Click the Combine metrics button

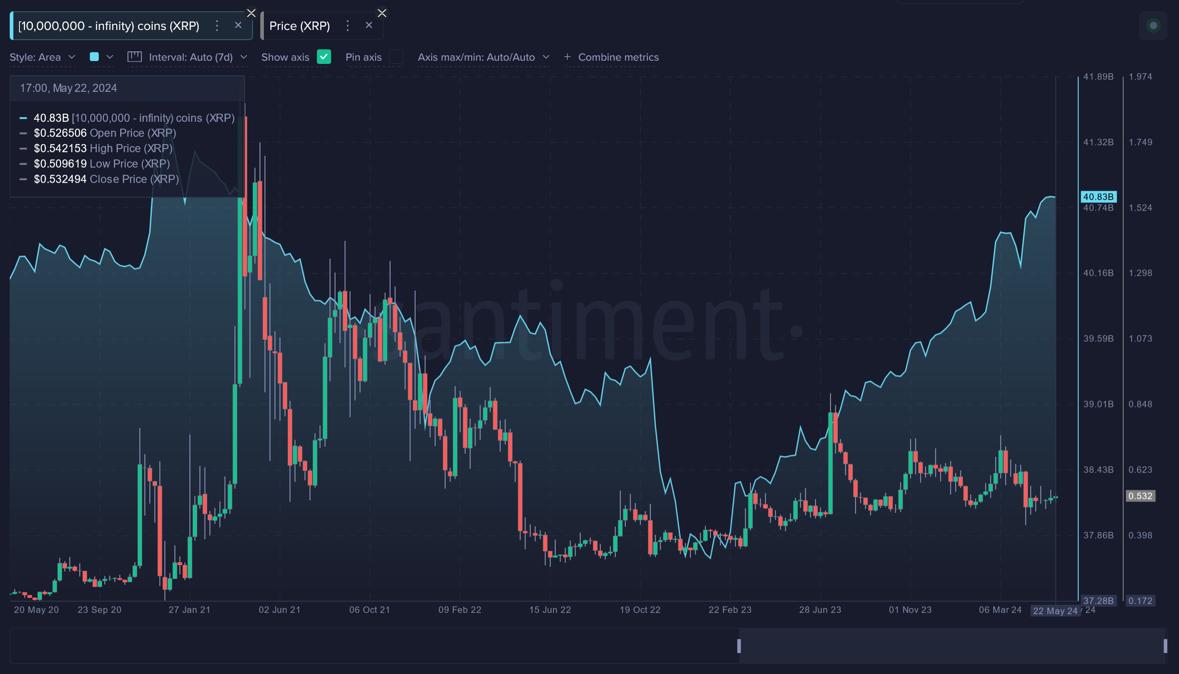[x=611, y=57]
